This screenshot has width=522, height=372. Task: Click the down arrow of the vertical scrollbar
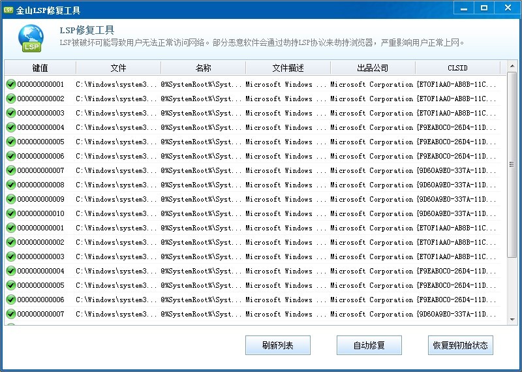pyautogui.click(x=512, y=320)
